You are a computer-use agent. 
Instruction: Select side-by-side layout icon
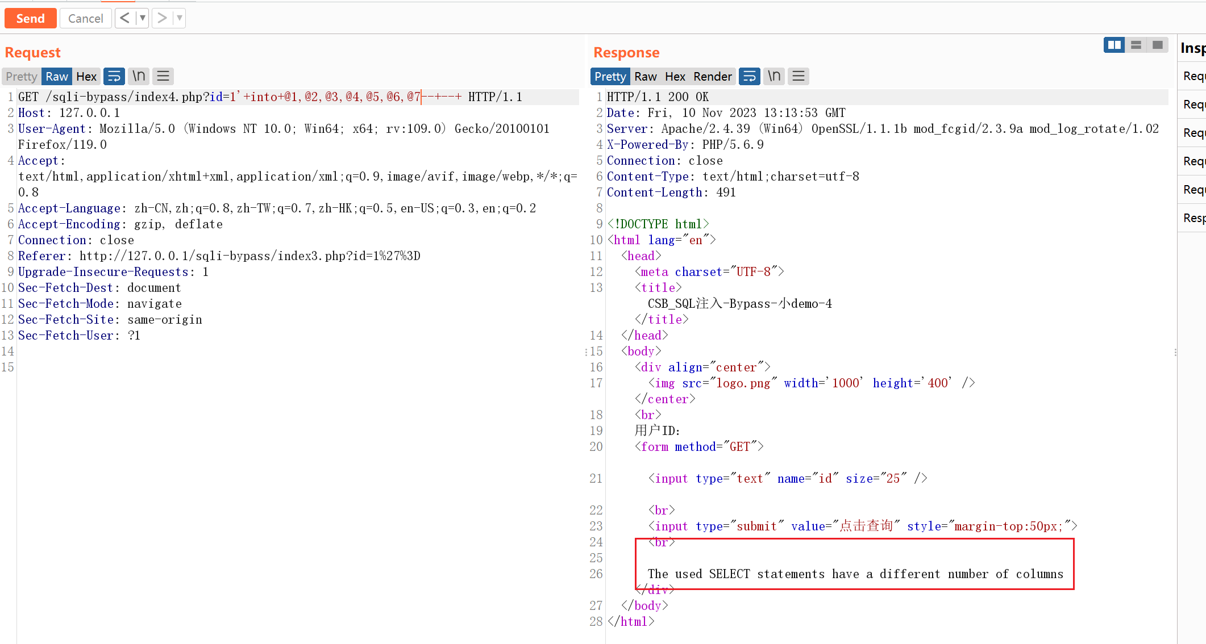(1114, 45)
